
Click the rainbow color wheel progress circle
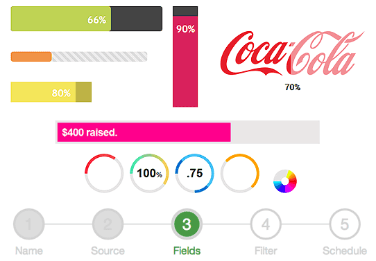point(285,181)
